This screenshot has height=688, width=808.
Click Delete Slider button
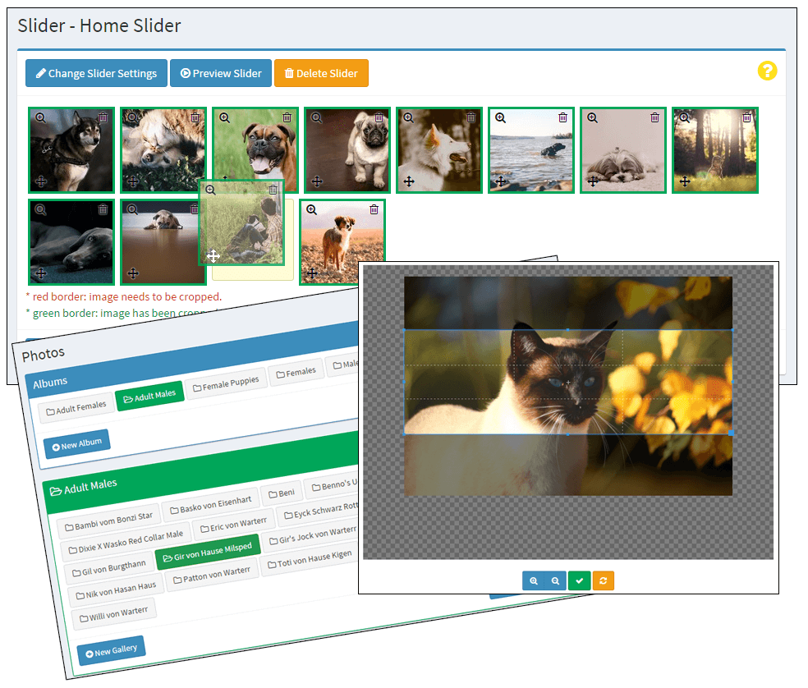click(321, 73)
